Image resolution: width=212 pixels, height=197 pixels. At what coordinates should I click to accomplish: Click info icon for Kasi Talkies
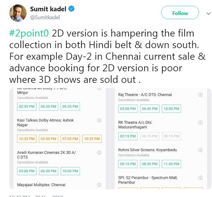pos(99,120)
